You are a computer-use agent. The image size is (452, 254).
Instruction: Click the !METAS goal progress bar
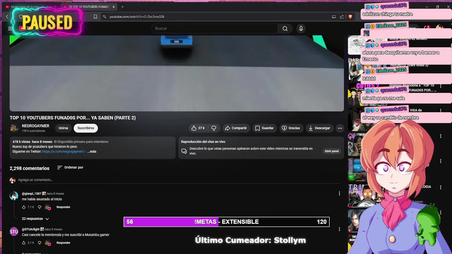tap(226, 222)
